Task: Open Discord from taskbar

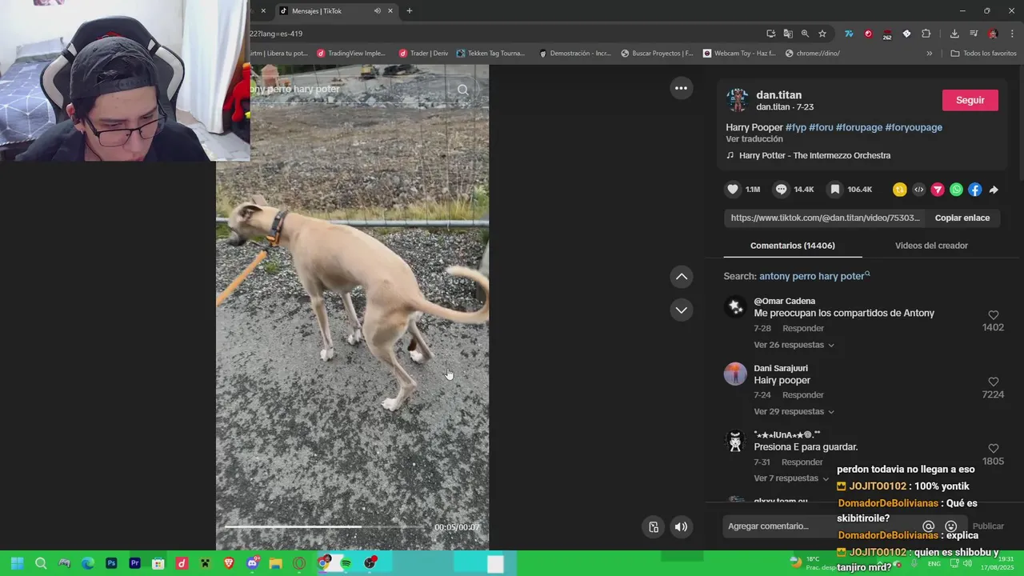Action: [253, 563]
